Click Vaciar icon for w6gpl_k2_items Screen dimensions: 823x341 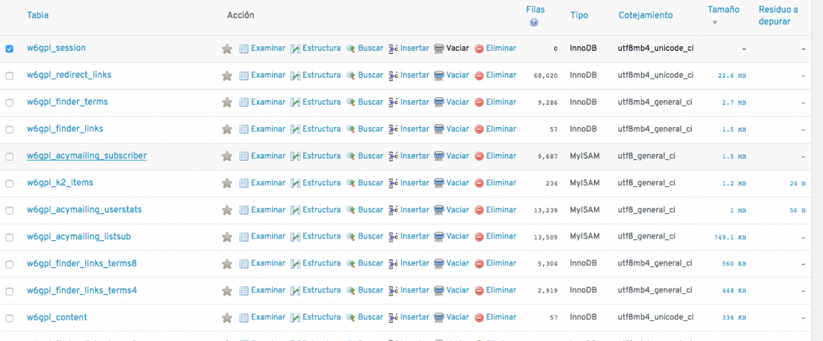pyautogui.click(x=438, y=183)
